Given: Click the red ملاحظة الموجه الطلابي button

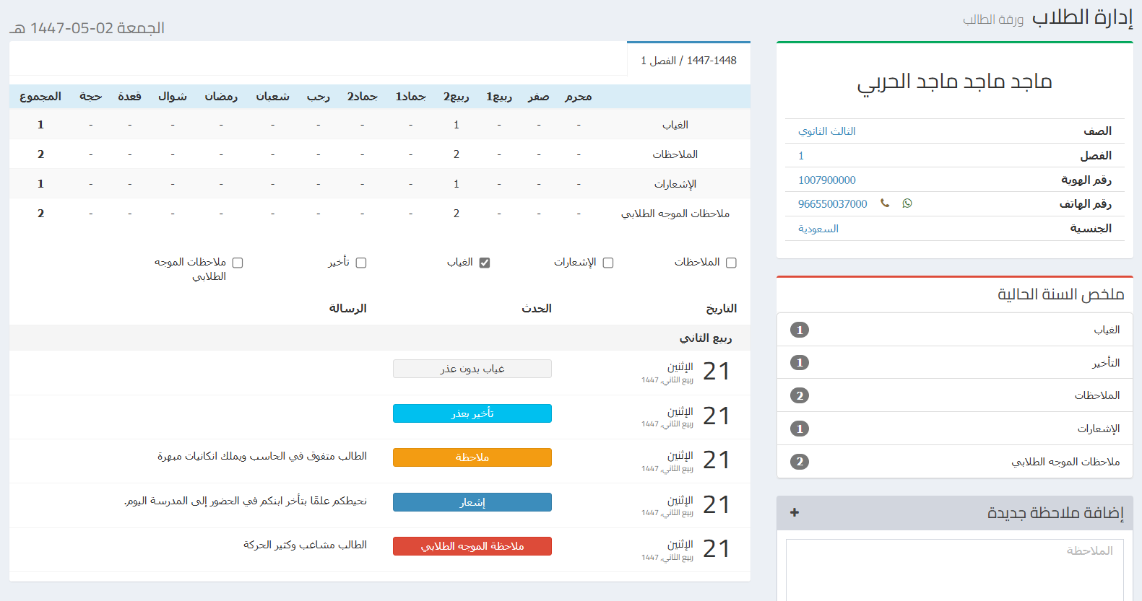Looking at the screenshot, I should pyautogui.click(x=472, y=546).
